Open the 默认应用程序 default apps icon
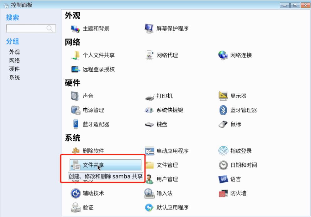311x217 pixels. 149,208
